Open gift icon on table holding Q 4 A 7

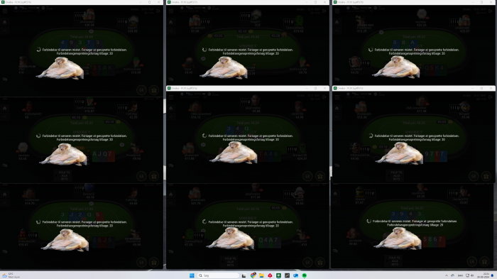(x=319, y=262)
